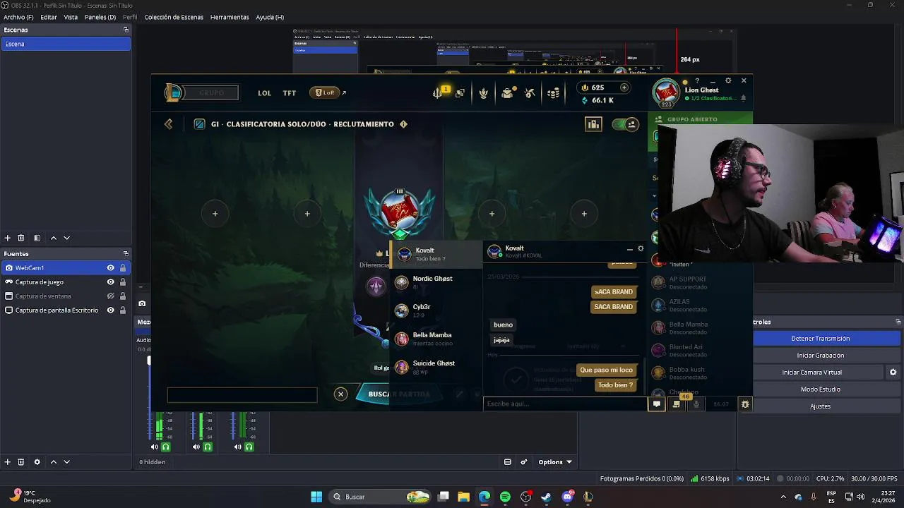
Task: Open LoR launcher button
Action: 328,92
